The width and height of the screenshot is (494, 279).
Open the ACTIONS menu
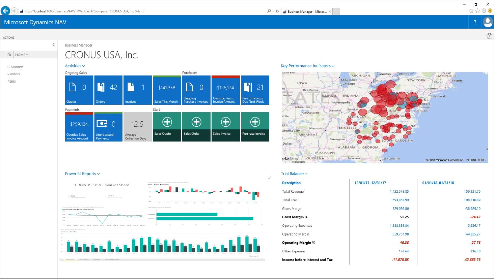pos(9,37)
